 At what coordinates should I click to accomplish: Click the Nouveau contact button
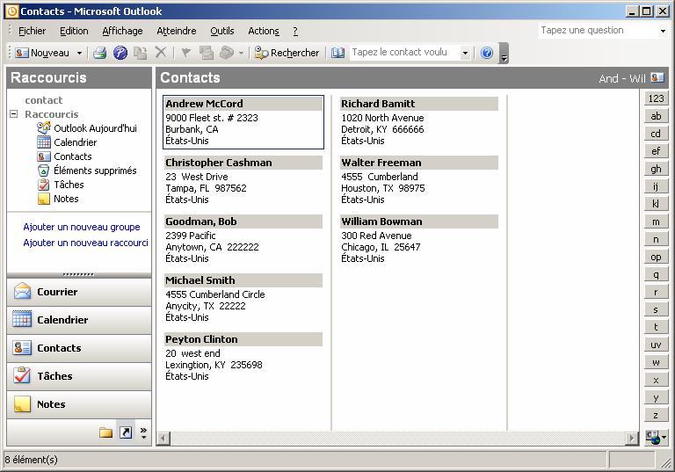coord(42,53)
